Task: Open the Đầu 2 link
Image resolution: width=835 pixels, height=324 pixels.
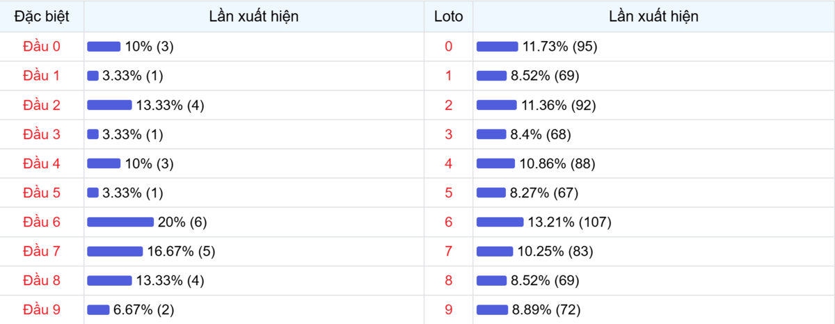Action: 42,105
